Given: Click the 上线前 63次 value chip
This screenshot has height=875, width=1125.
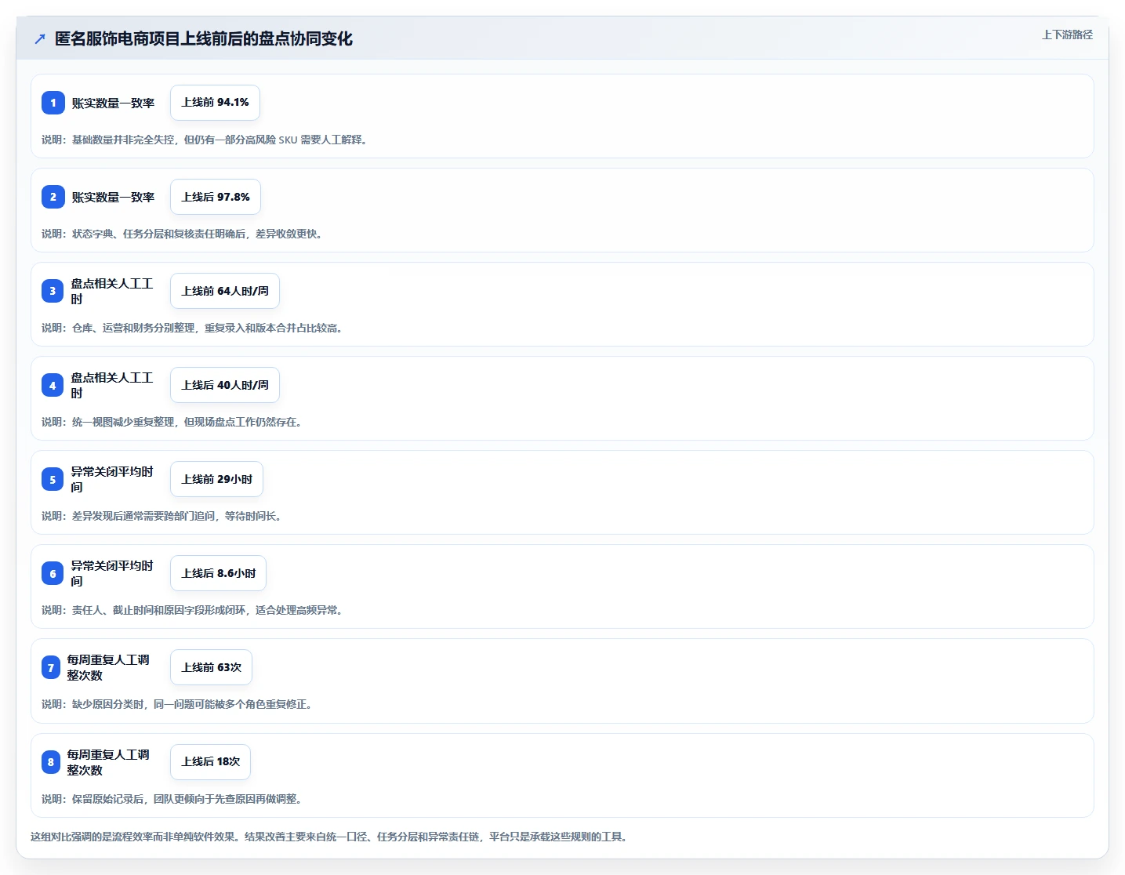Looking at the screenshot, I should (211, 667).
